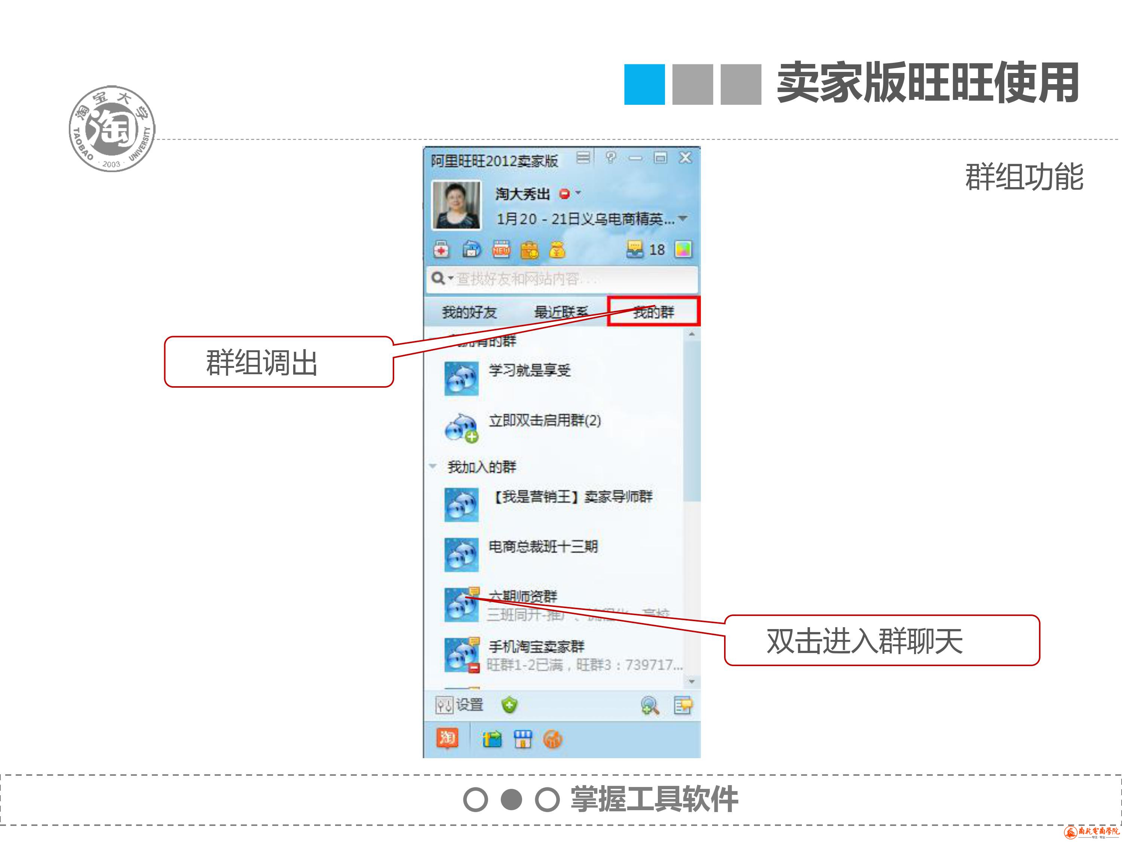Screen dimensions: 1122x842
Task: Open the message manager icon
Action: (x=683, y=705)
